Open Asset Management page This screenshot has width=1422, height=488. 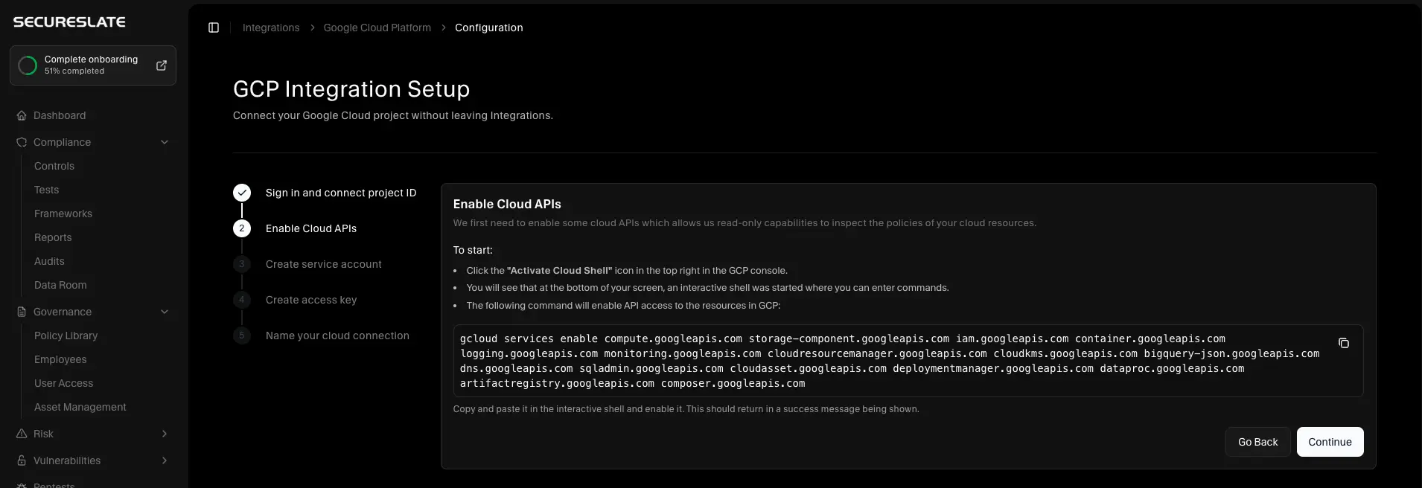[80, 407]
